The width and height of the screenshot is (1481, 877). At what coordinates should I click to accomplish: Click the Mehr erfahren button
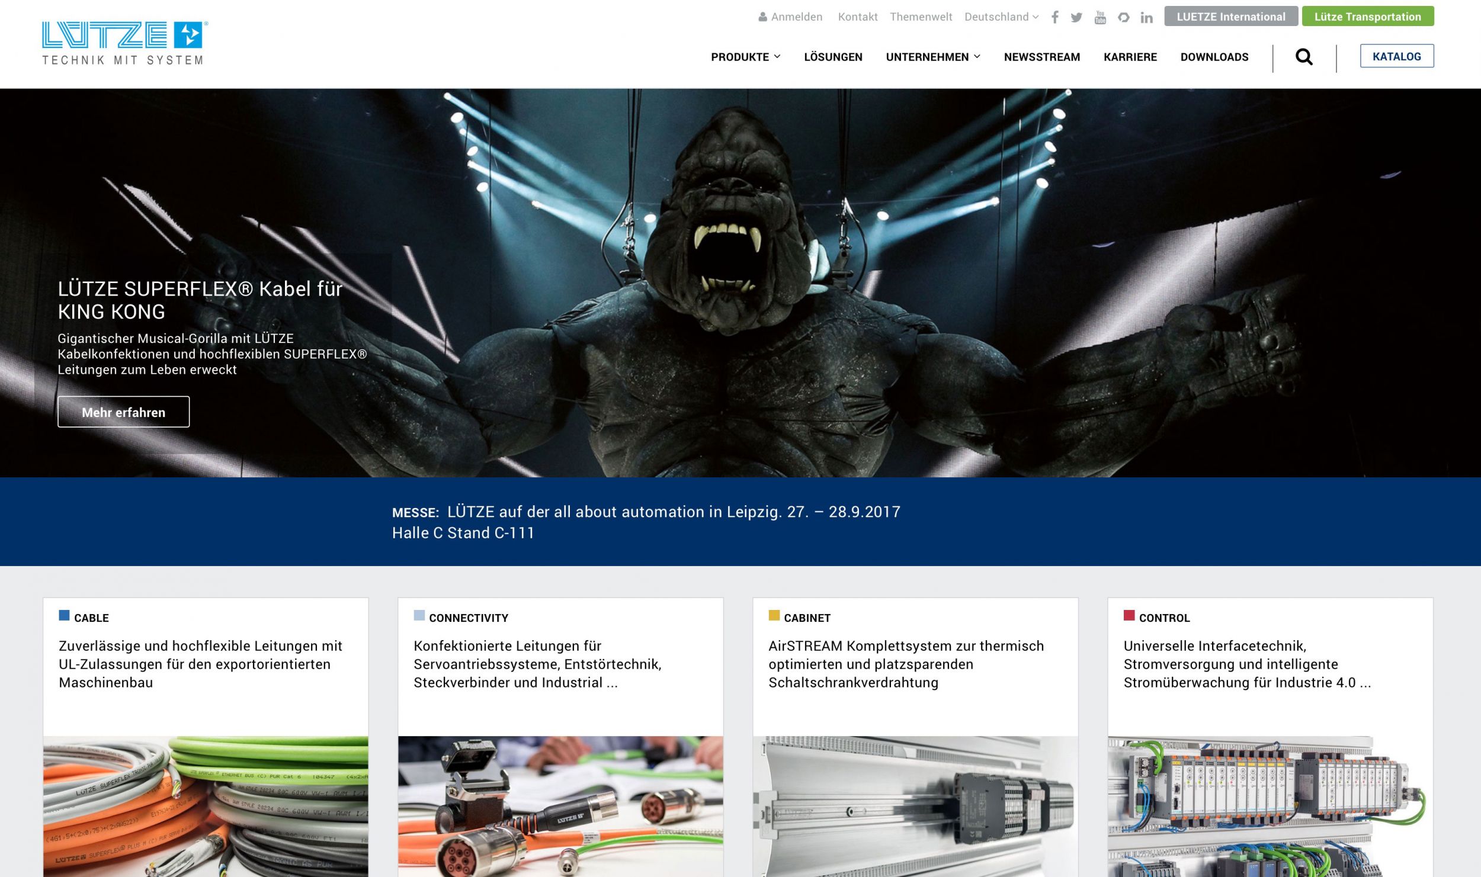point(123,412)
